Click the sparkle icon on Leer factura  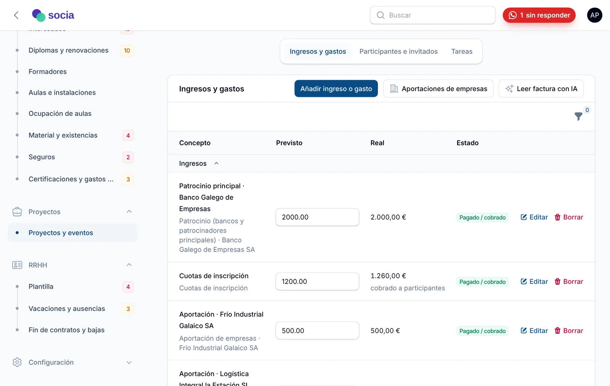pyautogui.click(x=509, y=89)
